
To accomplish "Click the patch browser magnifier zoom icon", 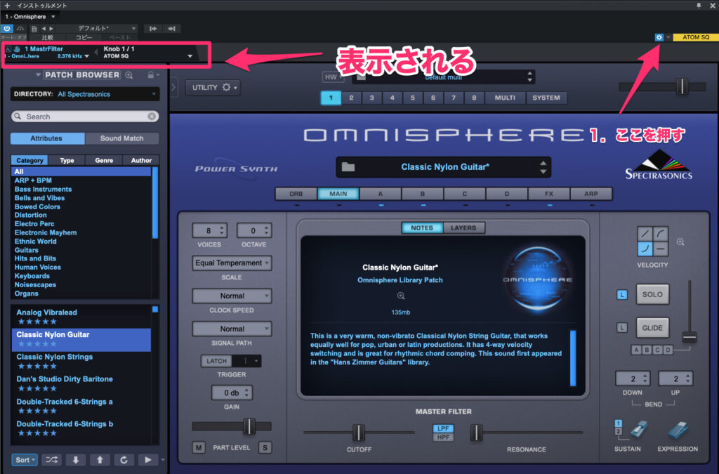I will pos(128,75).
